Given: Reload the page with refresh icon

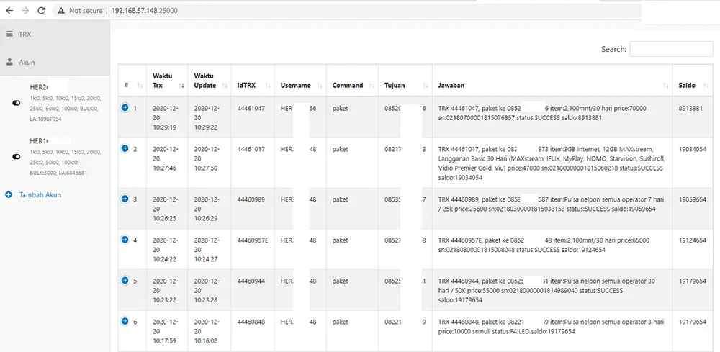Looking at the screenshot, I should point(42,11).
